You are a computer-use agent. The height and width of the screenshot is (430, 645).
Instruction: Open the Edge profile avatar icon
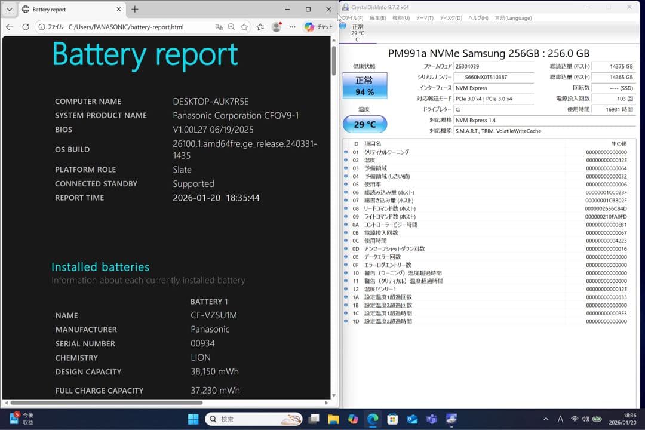point(276,27)
